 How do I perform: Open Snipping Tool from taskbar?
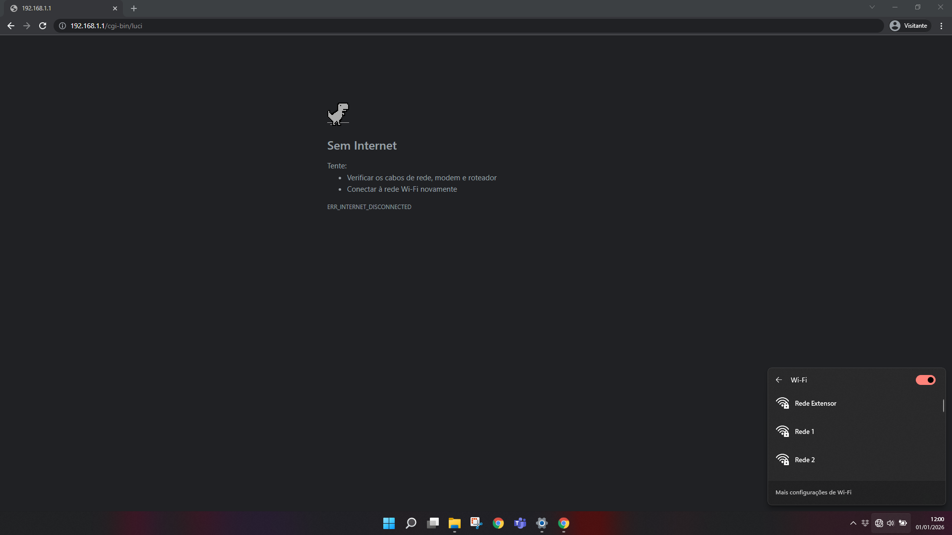[x=476, y=523]
